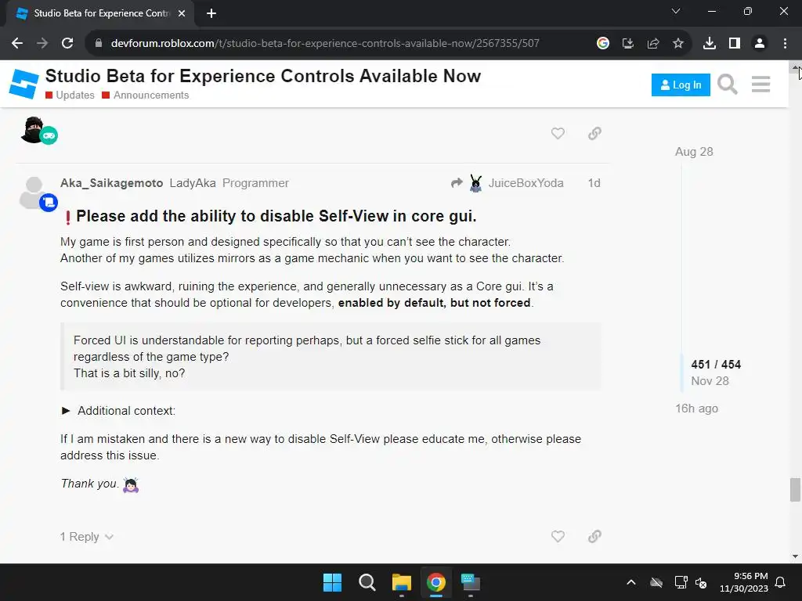The image size is (802, 601).
Task: Like Aka_Saikagemoto's Self-View post
Action: tap(558, 536)
